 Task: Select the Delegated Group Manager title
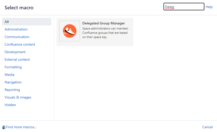point(103,23)
